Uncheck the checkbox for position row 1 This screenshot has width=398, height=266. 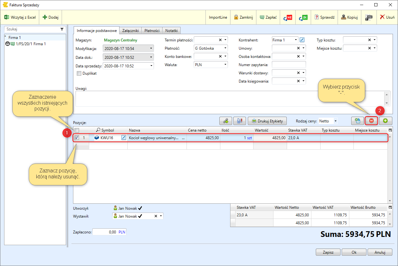77,138
